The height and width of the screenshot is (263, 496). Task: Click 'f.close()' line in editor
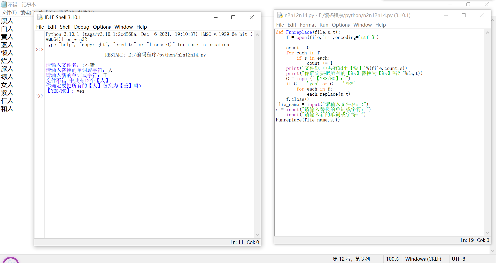click(297, 99)
